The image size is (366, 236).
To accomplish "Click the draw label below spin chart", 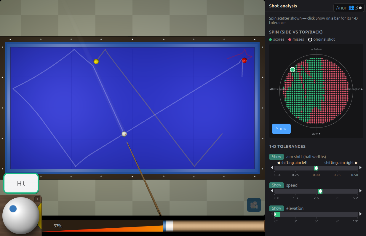I will tap(316, 134).
